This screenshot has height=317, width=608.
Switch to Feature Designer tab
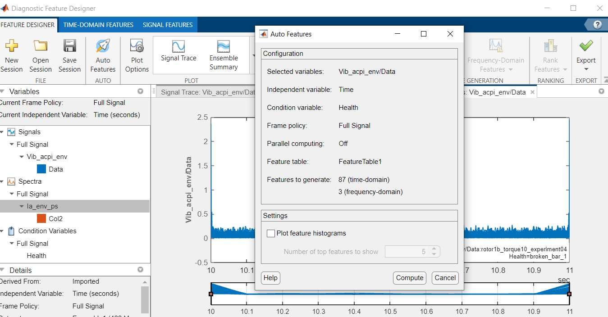pos(27,25)
